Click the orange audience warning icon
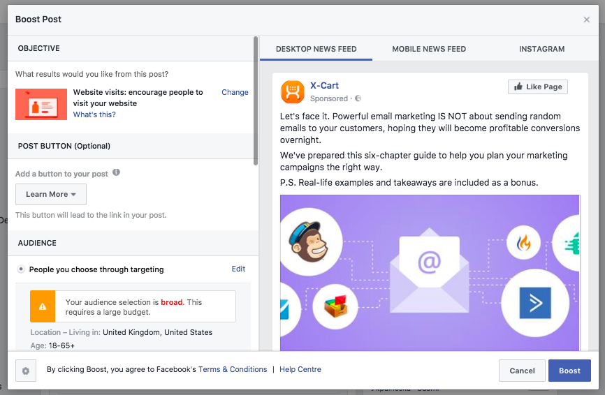The height and width of the screenshot is (395, 605). tap(43, 306)
